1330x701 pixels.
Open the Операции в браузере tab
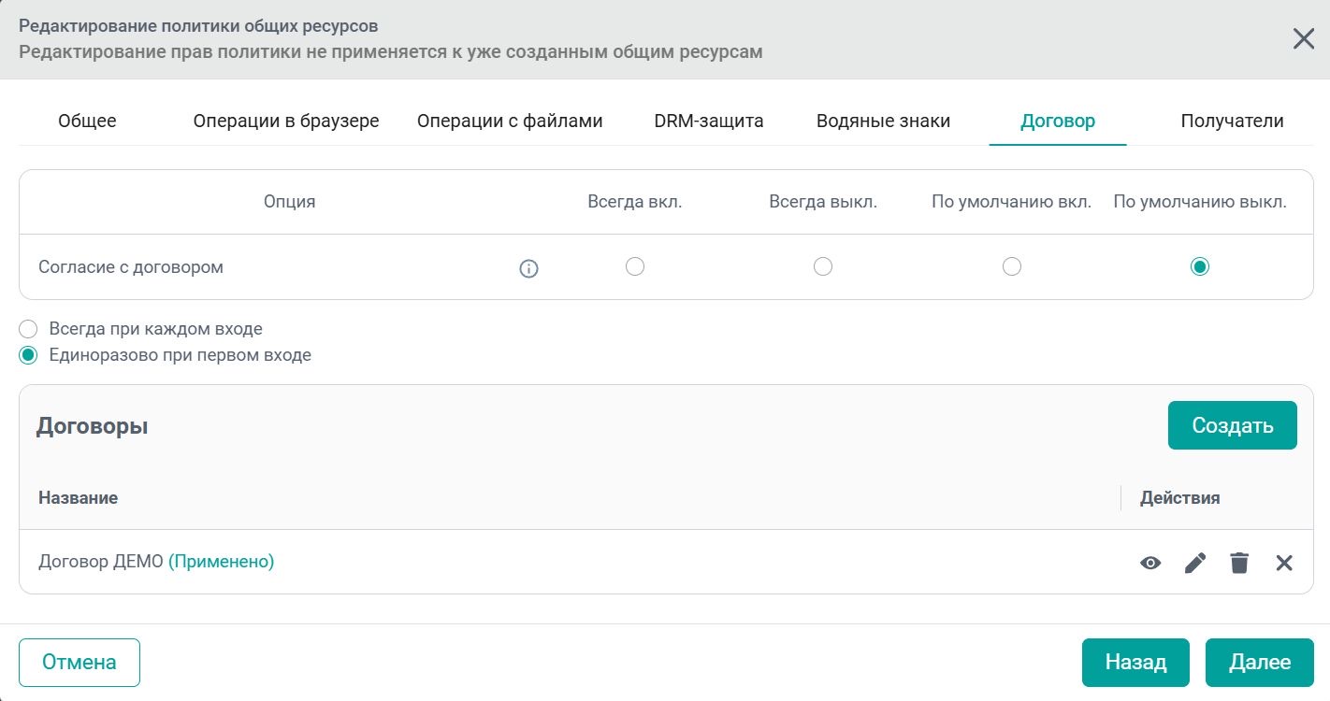click(x=286, y=121)
